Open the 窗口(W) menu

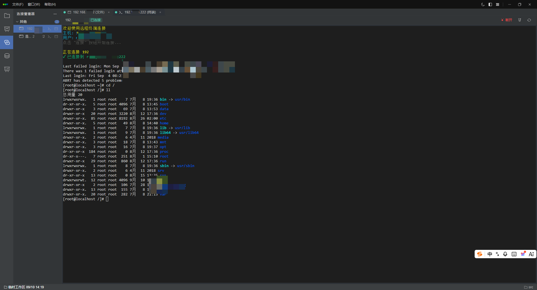coord(34,4)
